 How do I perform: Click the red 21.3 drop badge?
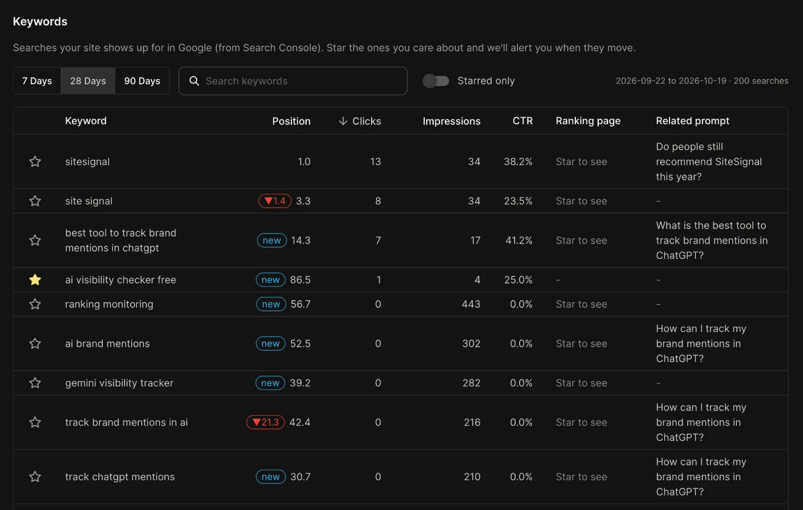coord(266,422)
